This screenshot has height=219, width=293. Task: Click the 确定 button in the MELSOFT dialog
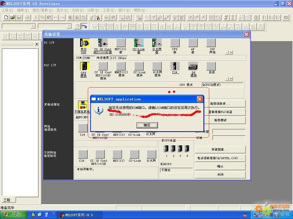click(147, 125)
